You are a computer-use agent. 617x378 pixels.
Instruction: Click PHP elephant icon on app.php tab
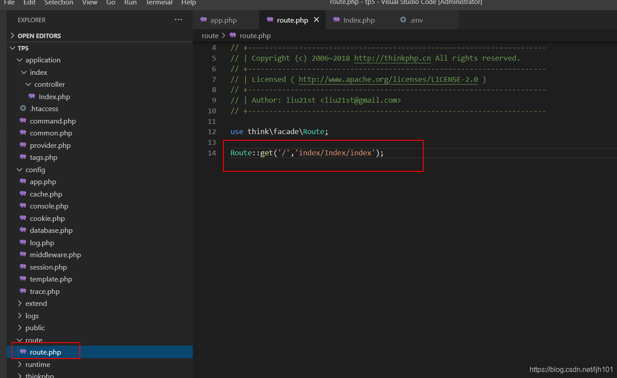coord(204,20)
